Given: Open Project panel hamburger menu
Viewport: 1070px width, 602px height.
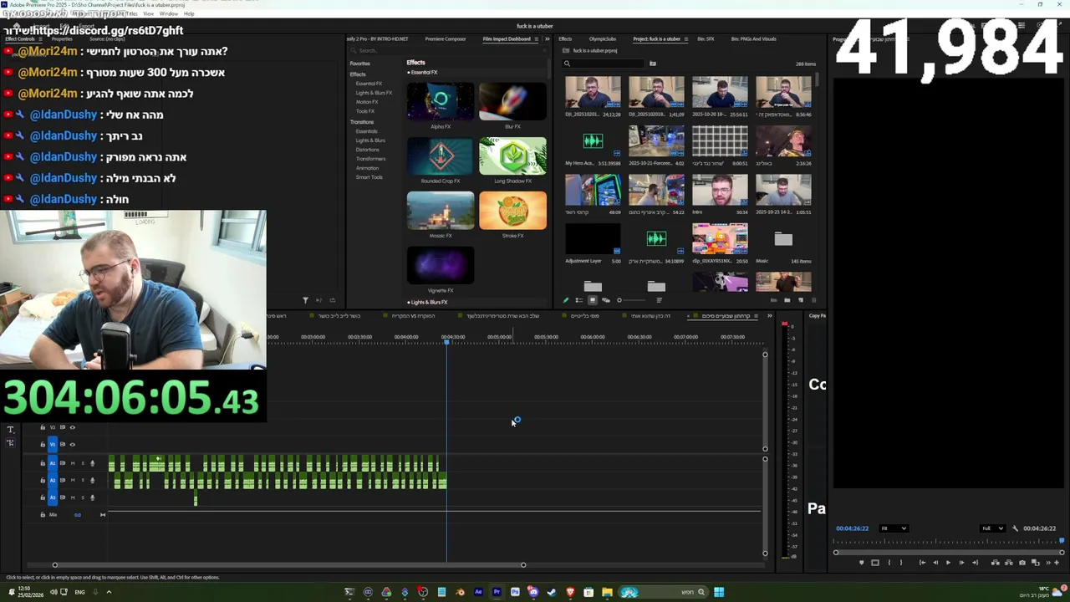Looking at the screenshot, I should point(685,39).
